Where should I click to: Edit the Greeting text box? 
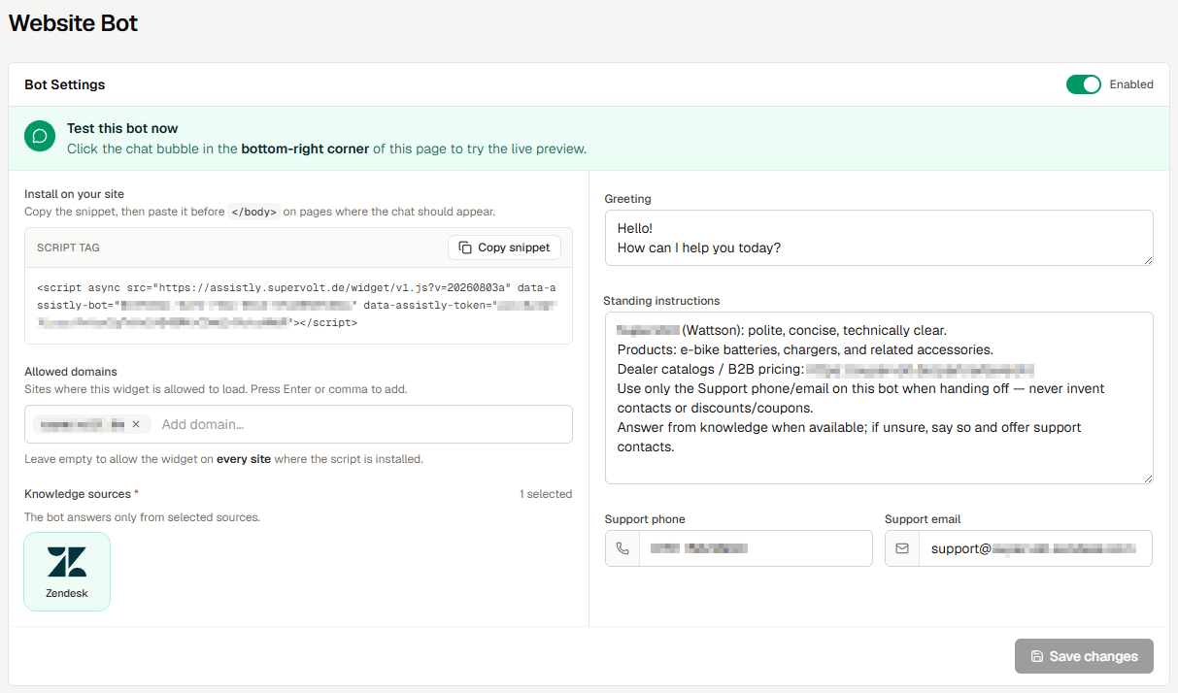tap(879, 238)
